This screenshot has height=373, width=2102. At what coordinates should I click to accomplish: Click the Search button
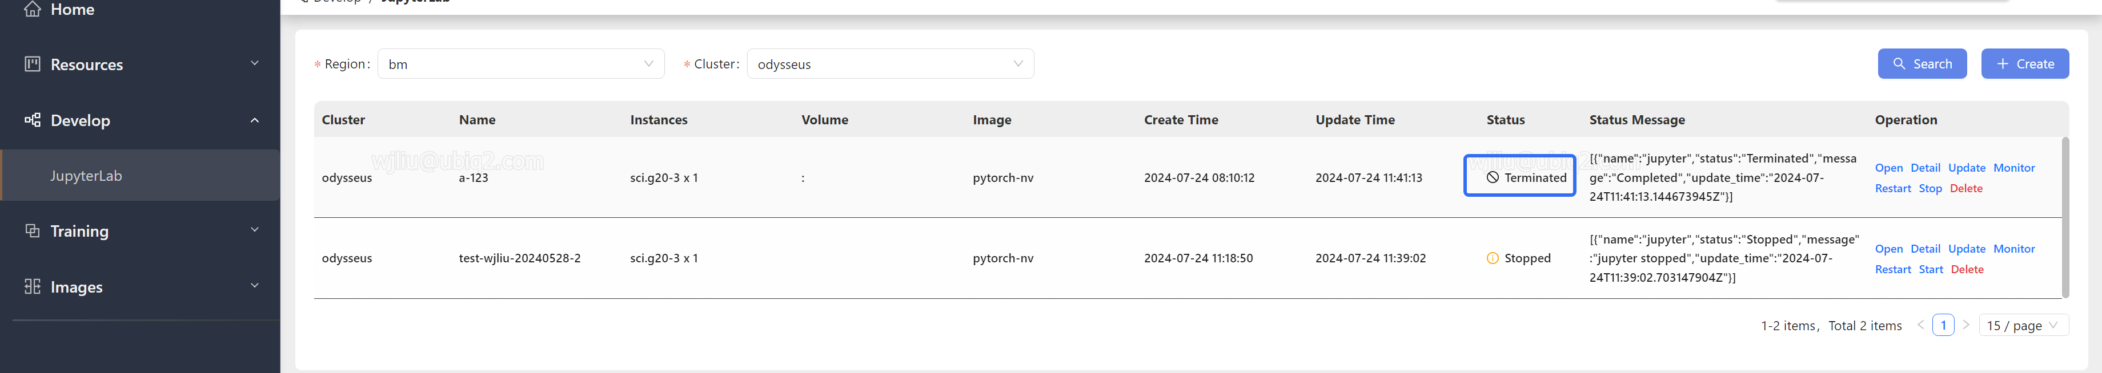1922,63
